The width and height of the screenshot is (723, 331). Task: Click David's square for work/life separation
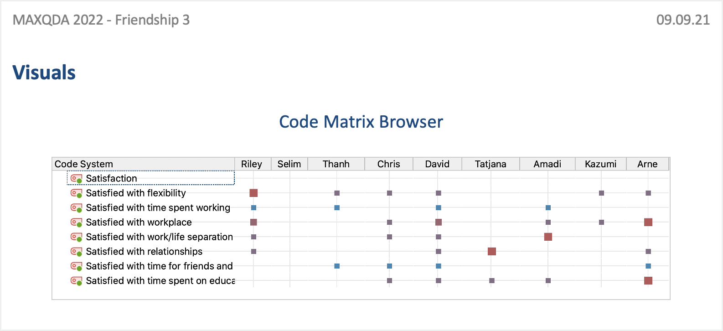pyautogui.click(x=439, y=237)
